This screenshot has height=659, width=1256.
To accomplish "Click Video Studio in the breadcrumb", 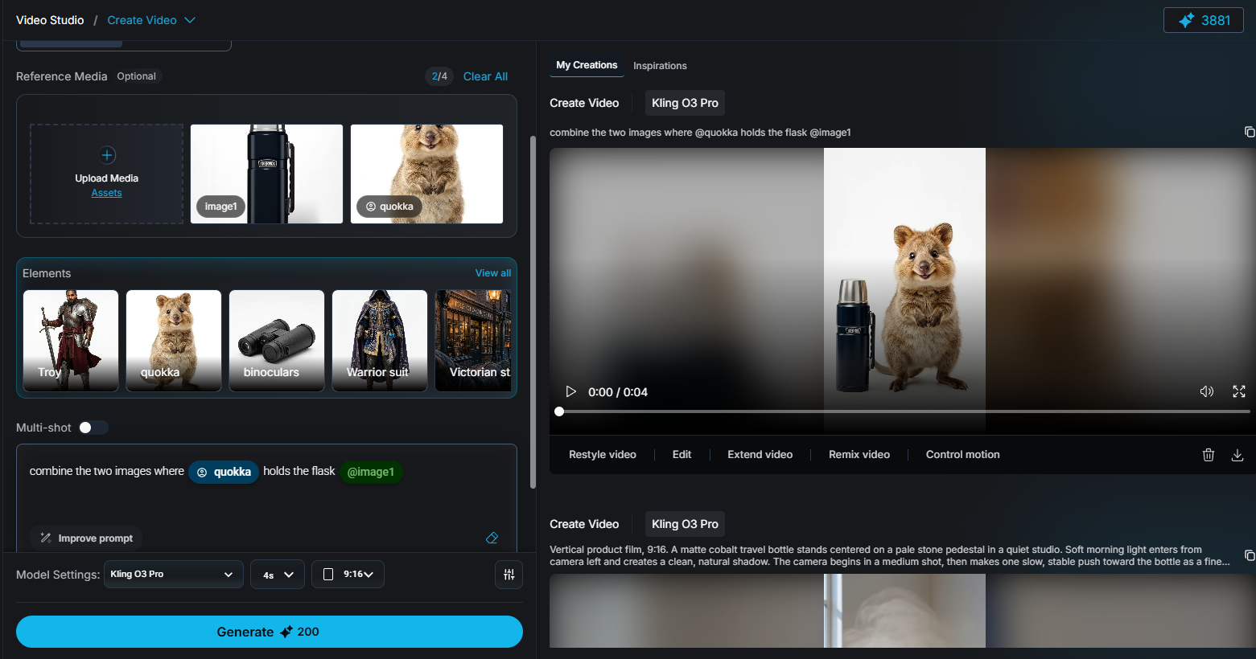I will (x=50, y=20).
